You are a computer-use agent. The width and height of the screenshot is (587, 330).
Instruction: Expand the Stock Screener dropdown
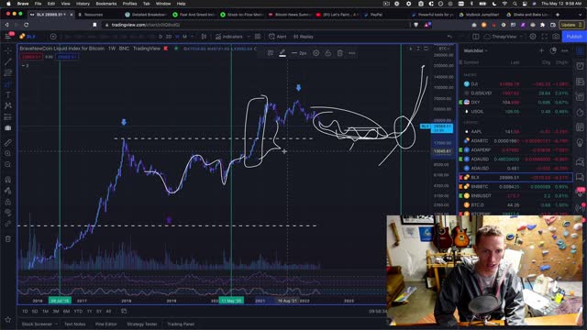pos(57,324)
